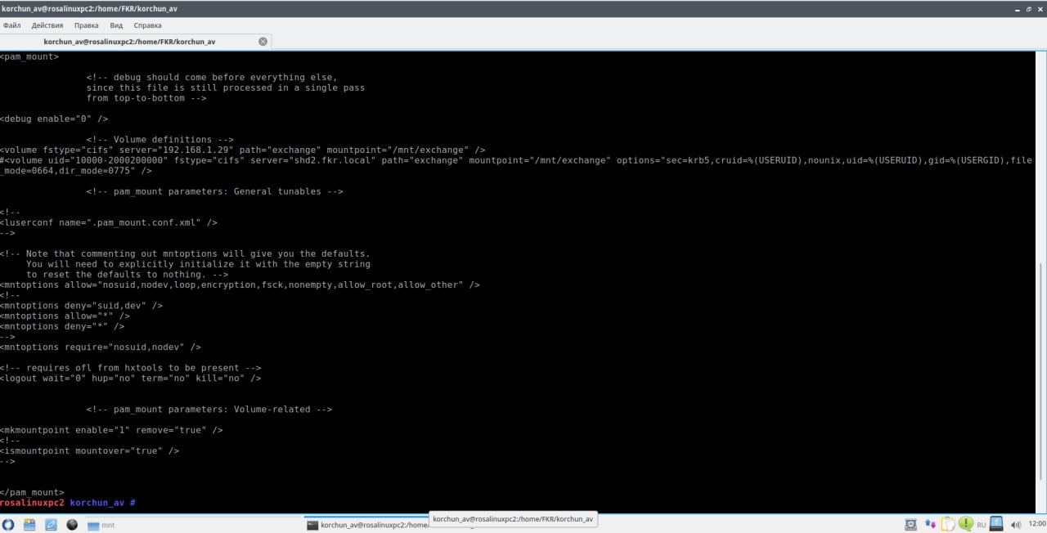
Task: Click the '_mode=0664,dir_mode=0775' wrapped line
Action: coord(76,171)
